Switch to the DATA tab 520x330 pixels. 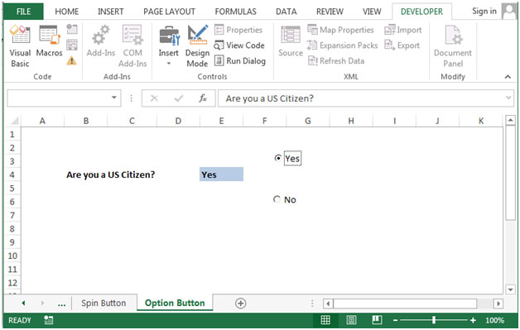point(286,12)
